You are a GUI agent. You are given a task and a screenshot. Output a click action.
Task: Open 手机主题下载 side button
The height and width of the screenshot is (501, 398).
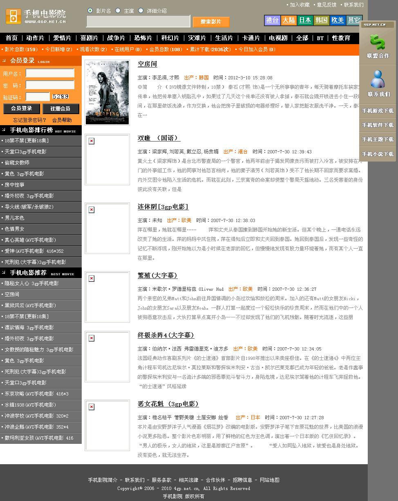[378, 139]
